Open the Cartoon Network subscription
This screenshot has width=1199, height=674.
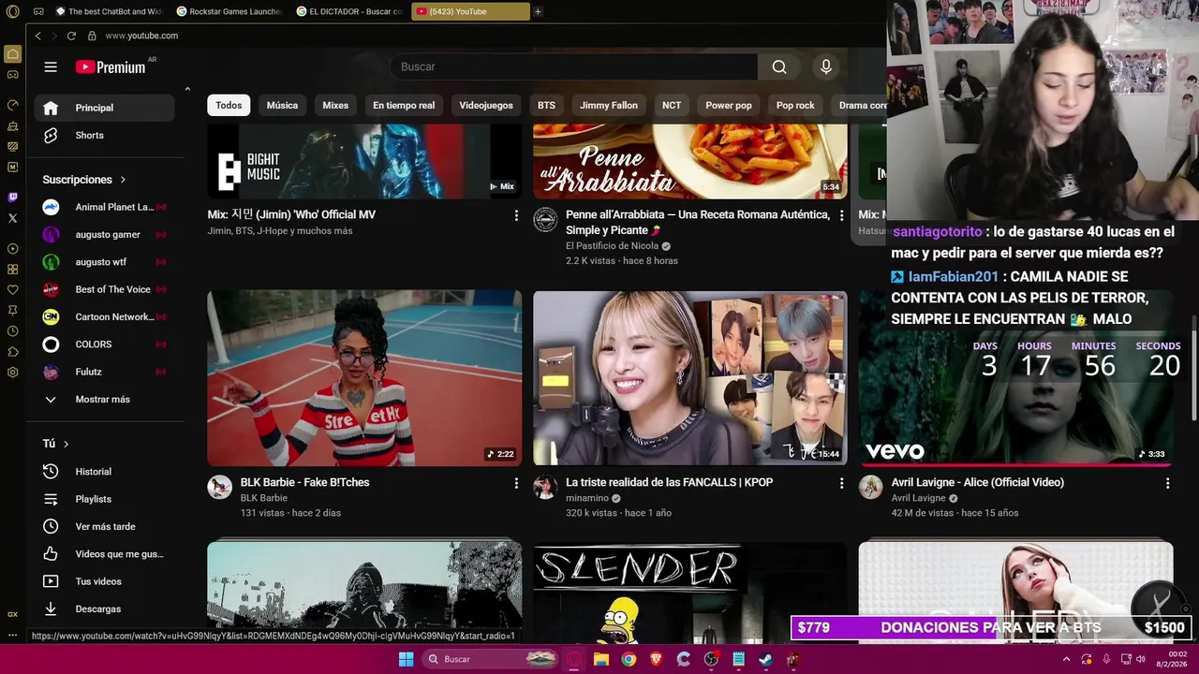[105, 317]
